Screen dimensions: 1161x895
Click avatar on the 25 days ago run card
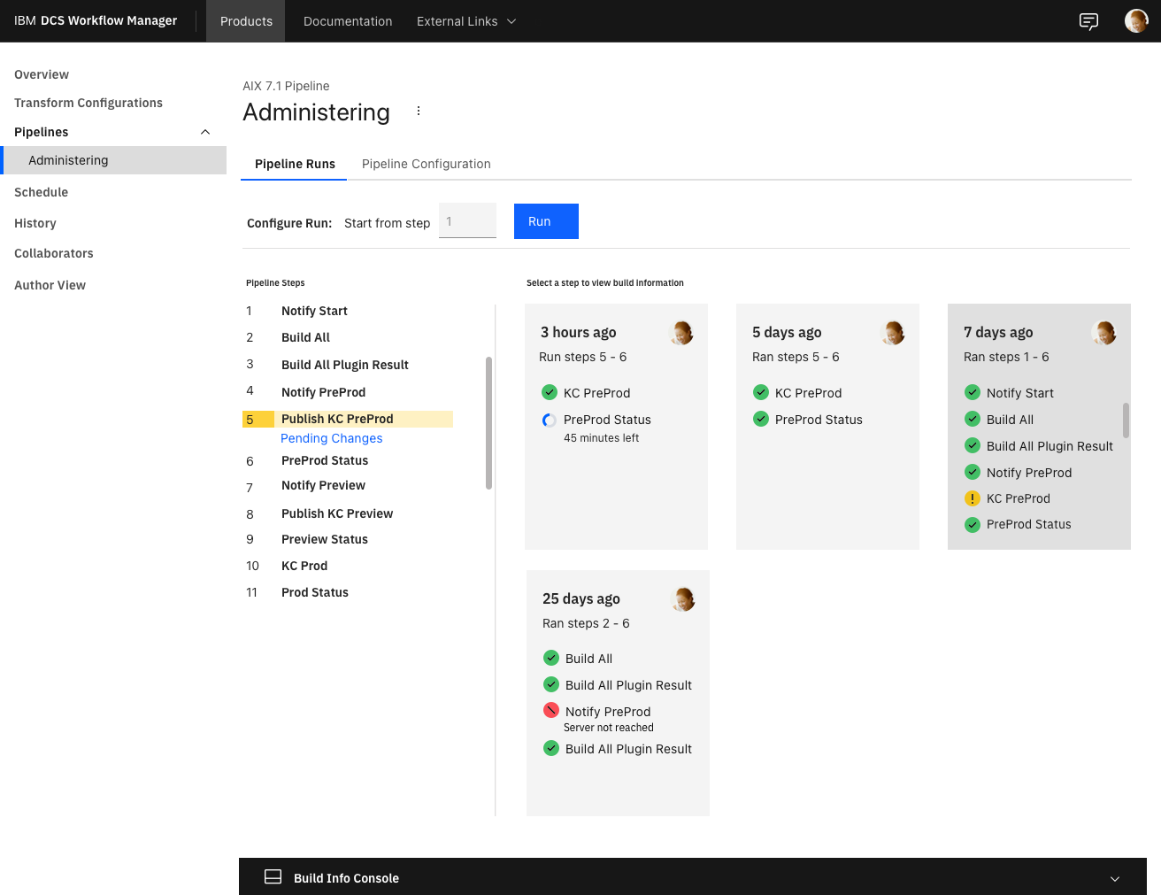pyautogui.click(x=683, y=599)
